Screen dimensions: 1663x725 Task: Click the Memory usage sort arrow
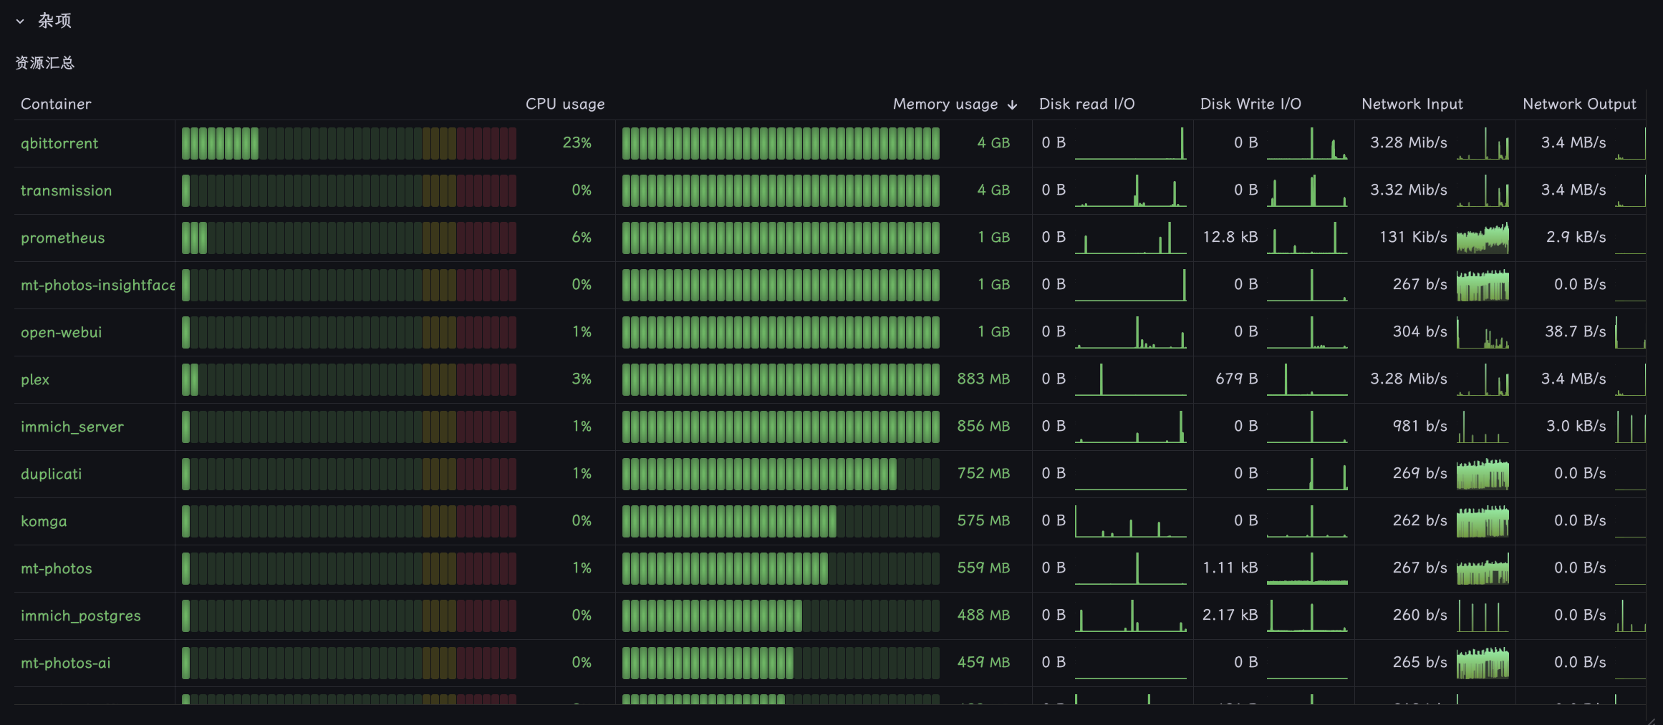pyautogui.click(x=1012, y=104)
